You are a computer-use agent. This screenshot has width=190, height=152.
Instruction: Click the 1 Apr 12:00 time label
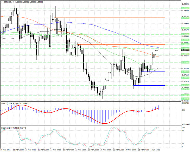(x=155, y=150)
